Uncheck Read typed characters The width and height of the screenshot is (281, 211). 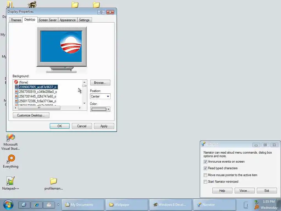pos(205,168)
